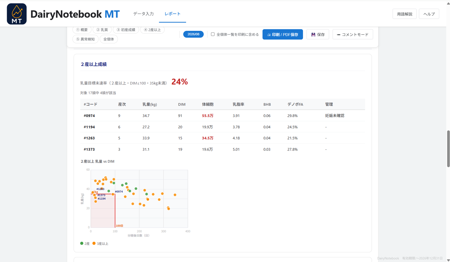The width and height of the screenshot is (450, 262).
Task: Open the ヘルプ page
Action: [429, 14]
